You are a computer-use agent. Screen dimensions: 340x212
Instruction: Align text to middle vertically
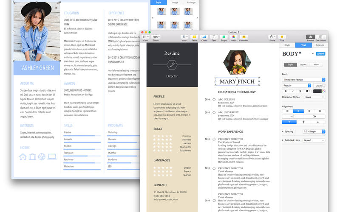pyautogui.click(x=303, y=122)
